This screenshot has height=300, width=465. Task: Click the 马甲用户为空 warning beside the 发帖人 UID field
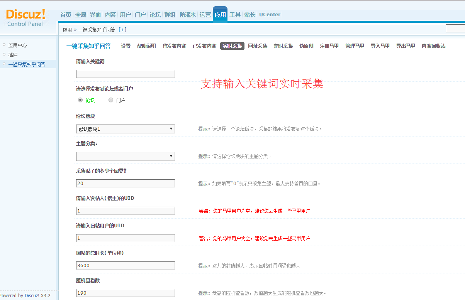(255, 211)
